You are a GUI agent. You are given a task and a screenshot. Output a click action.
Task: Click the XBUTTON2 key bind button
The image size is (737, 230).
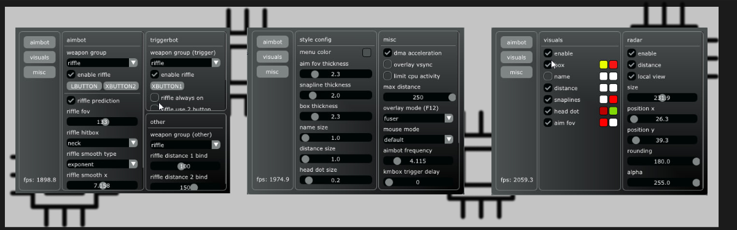pyautogui.click(x=121, y=86)
